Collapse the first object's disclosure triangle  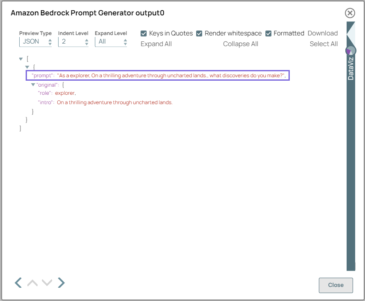click(x=27, y=67)
